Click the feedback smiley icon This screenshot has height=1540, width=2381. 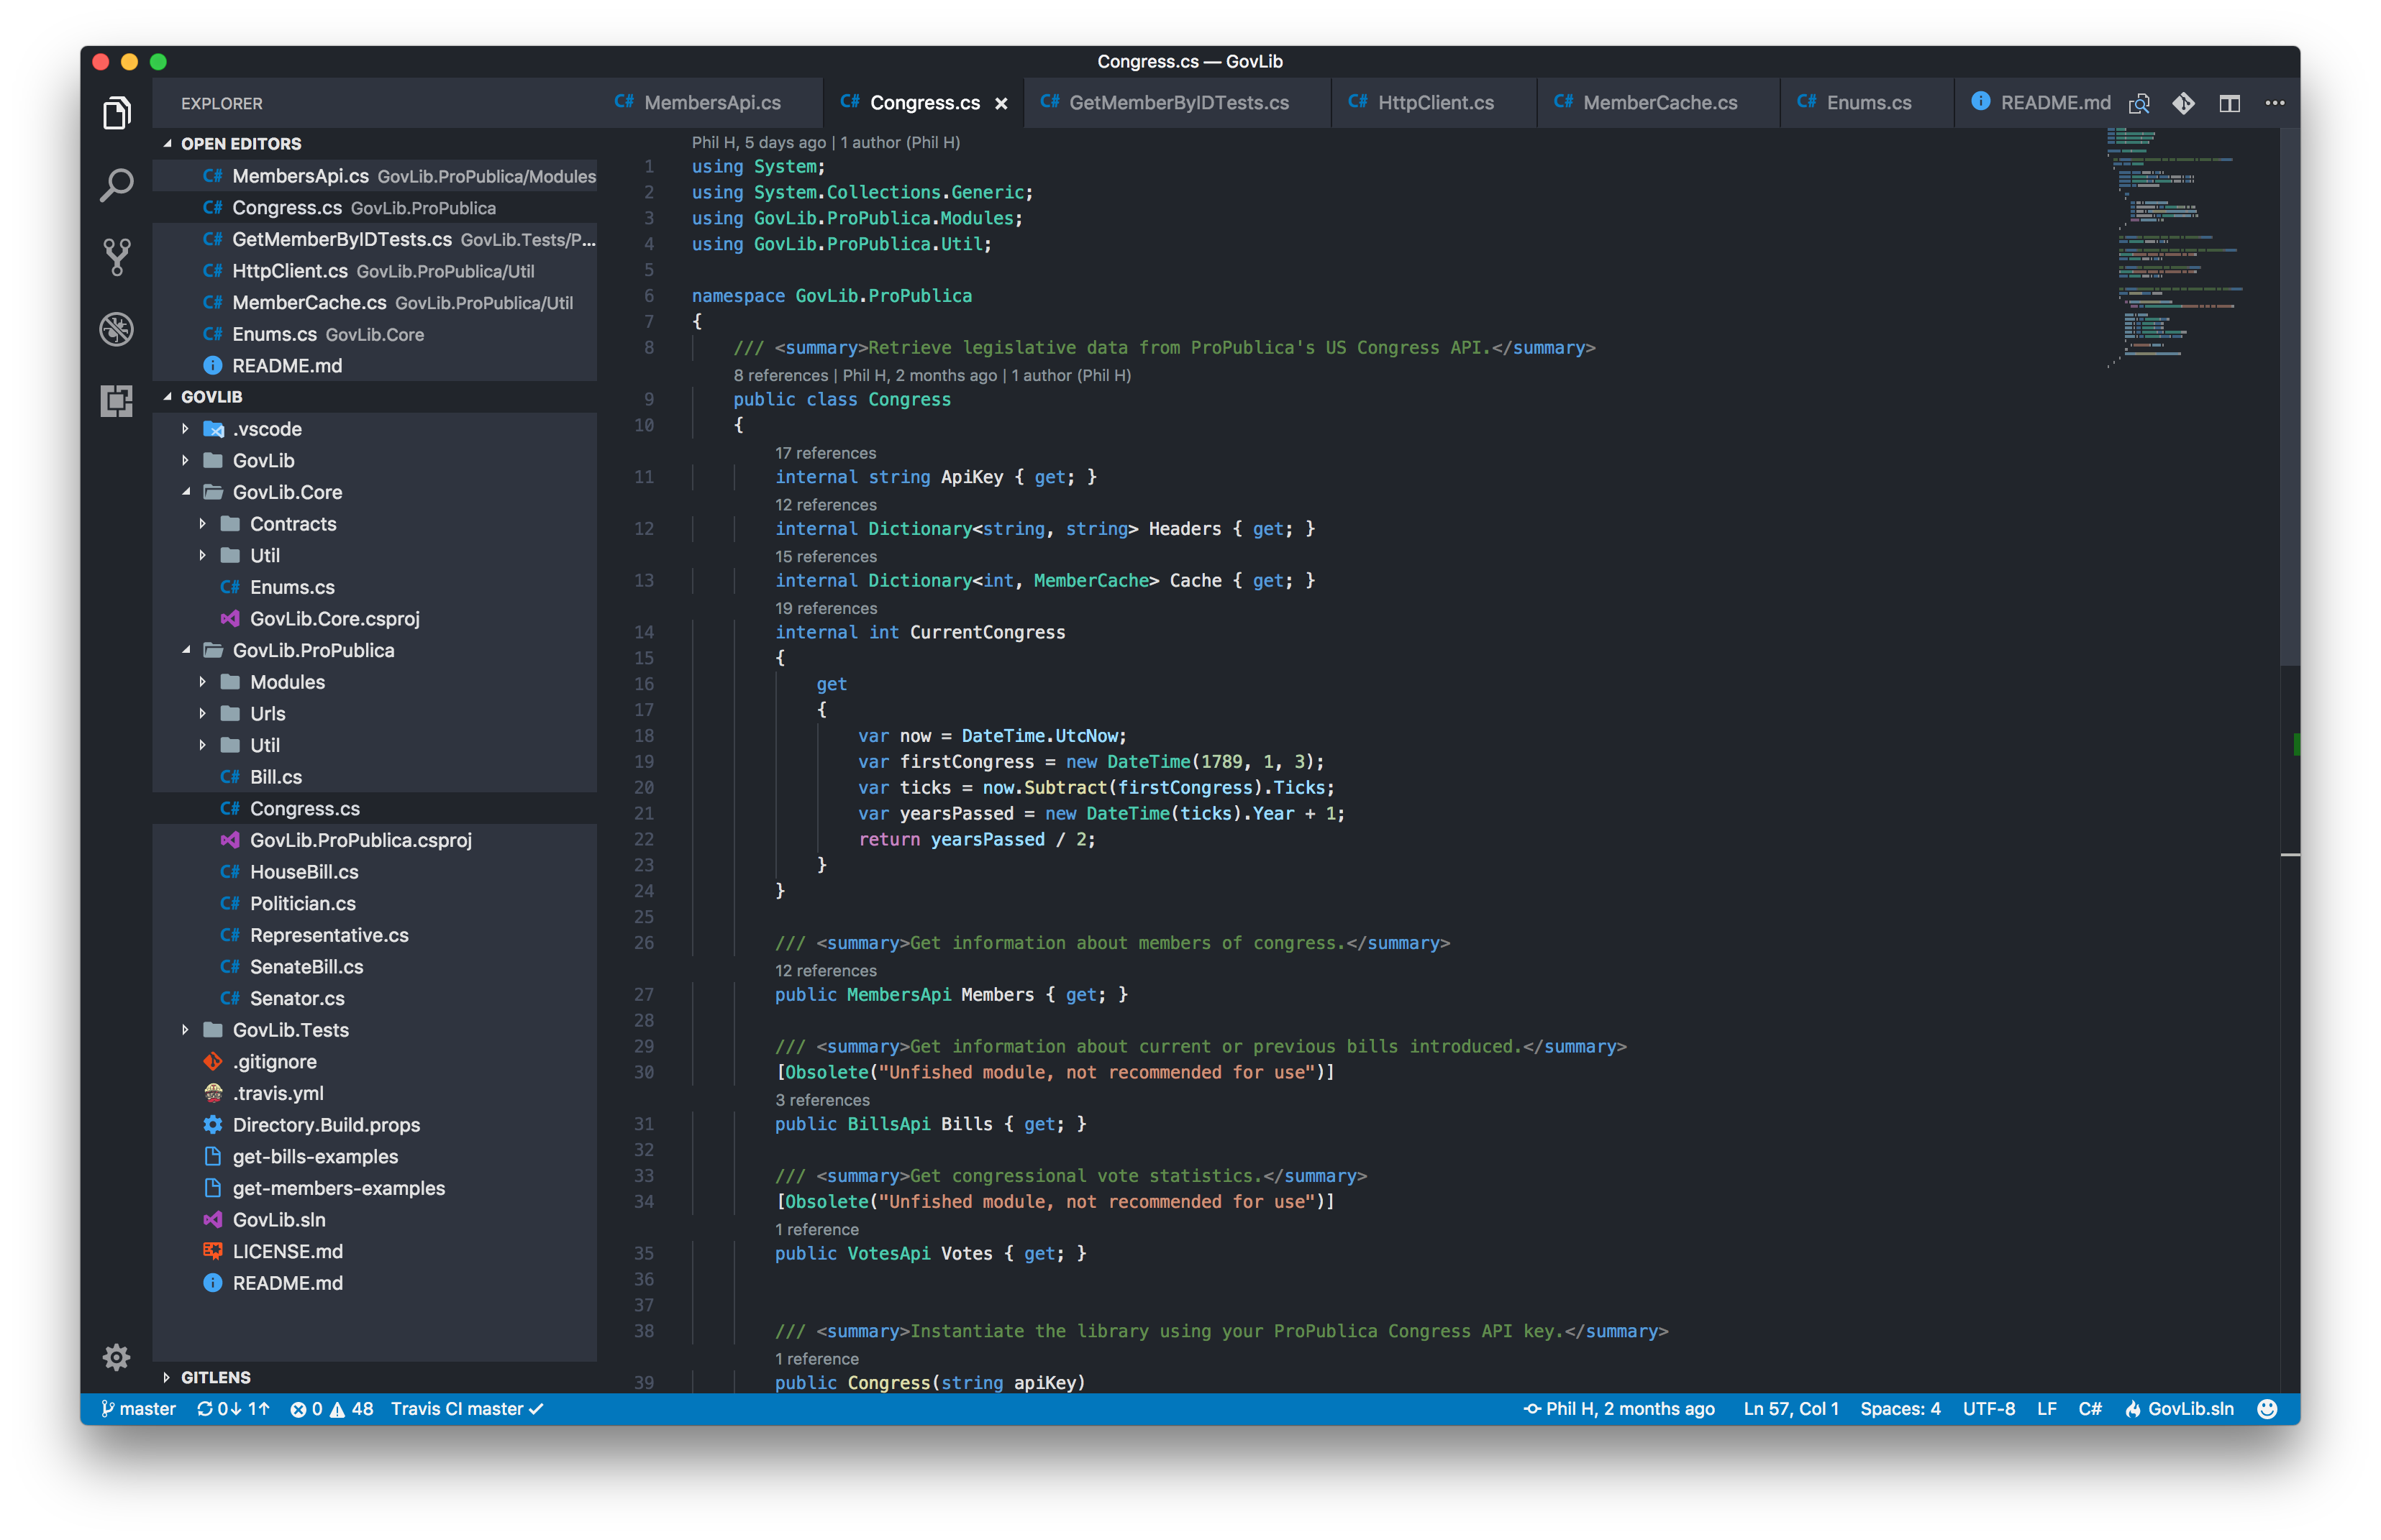tap(2267, 1409)
